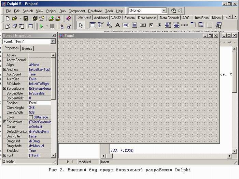Click the clBtnFace color swatch

pyautogui.click(x=31, y=117)
